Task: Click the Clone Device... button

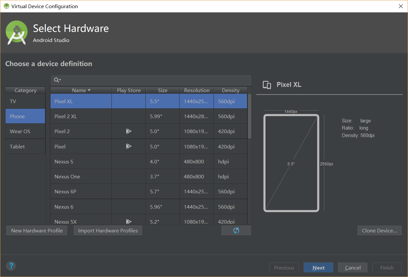Action: 379,230
